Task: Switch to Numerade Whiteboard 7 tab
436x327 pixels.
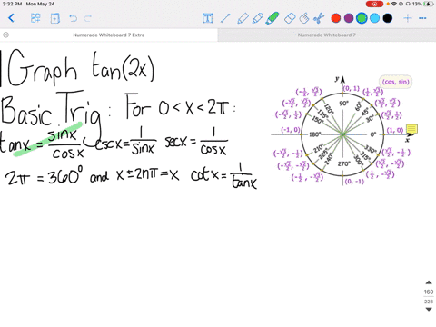Action: [x=327, y=35]
